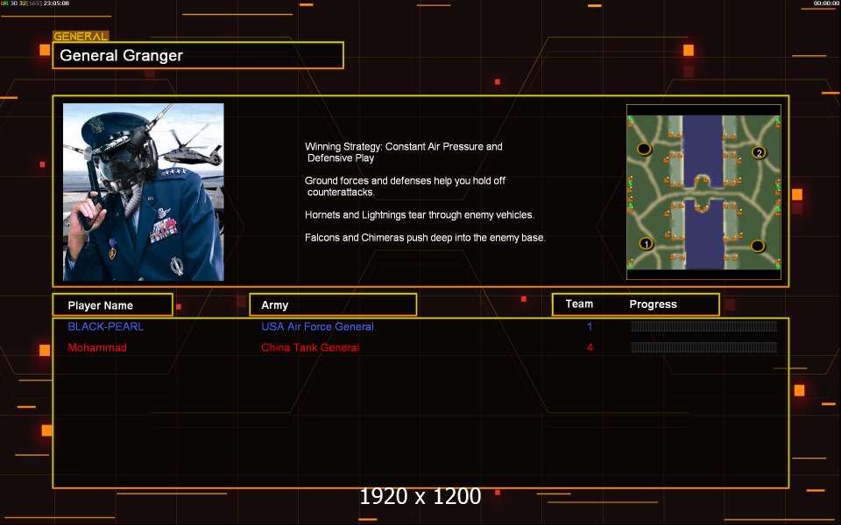Click the Falcons and Chimeras tip line
This screenshot has height=525, width=841.
pos(426,237)
